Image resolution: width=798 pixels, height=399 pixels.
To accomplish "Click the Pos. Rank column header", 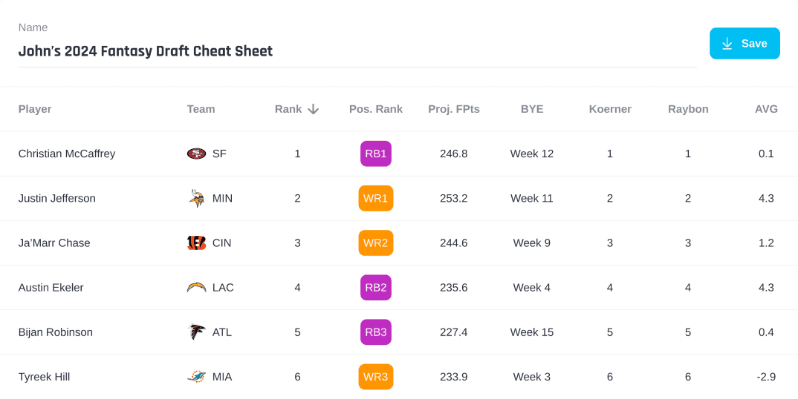I will point(376,109).
